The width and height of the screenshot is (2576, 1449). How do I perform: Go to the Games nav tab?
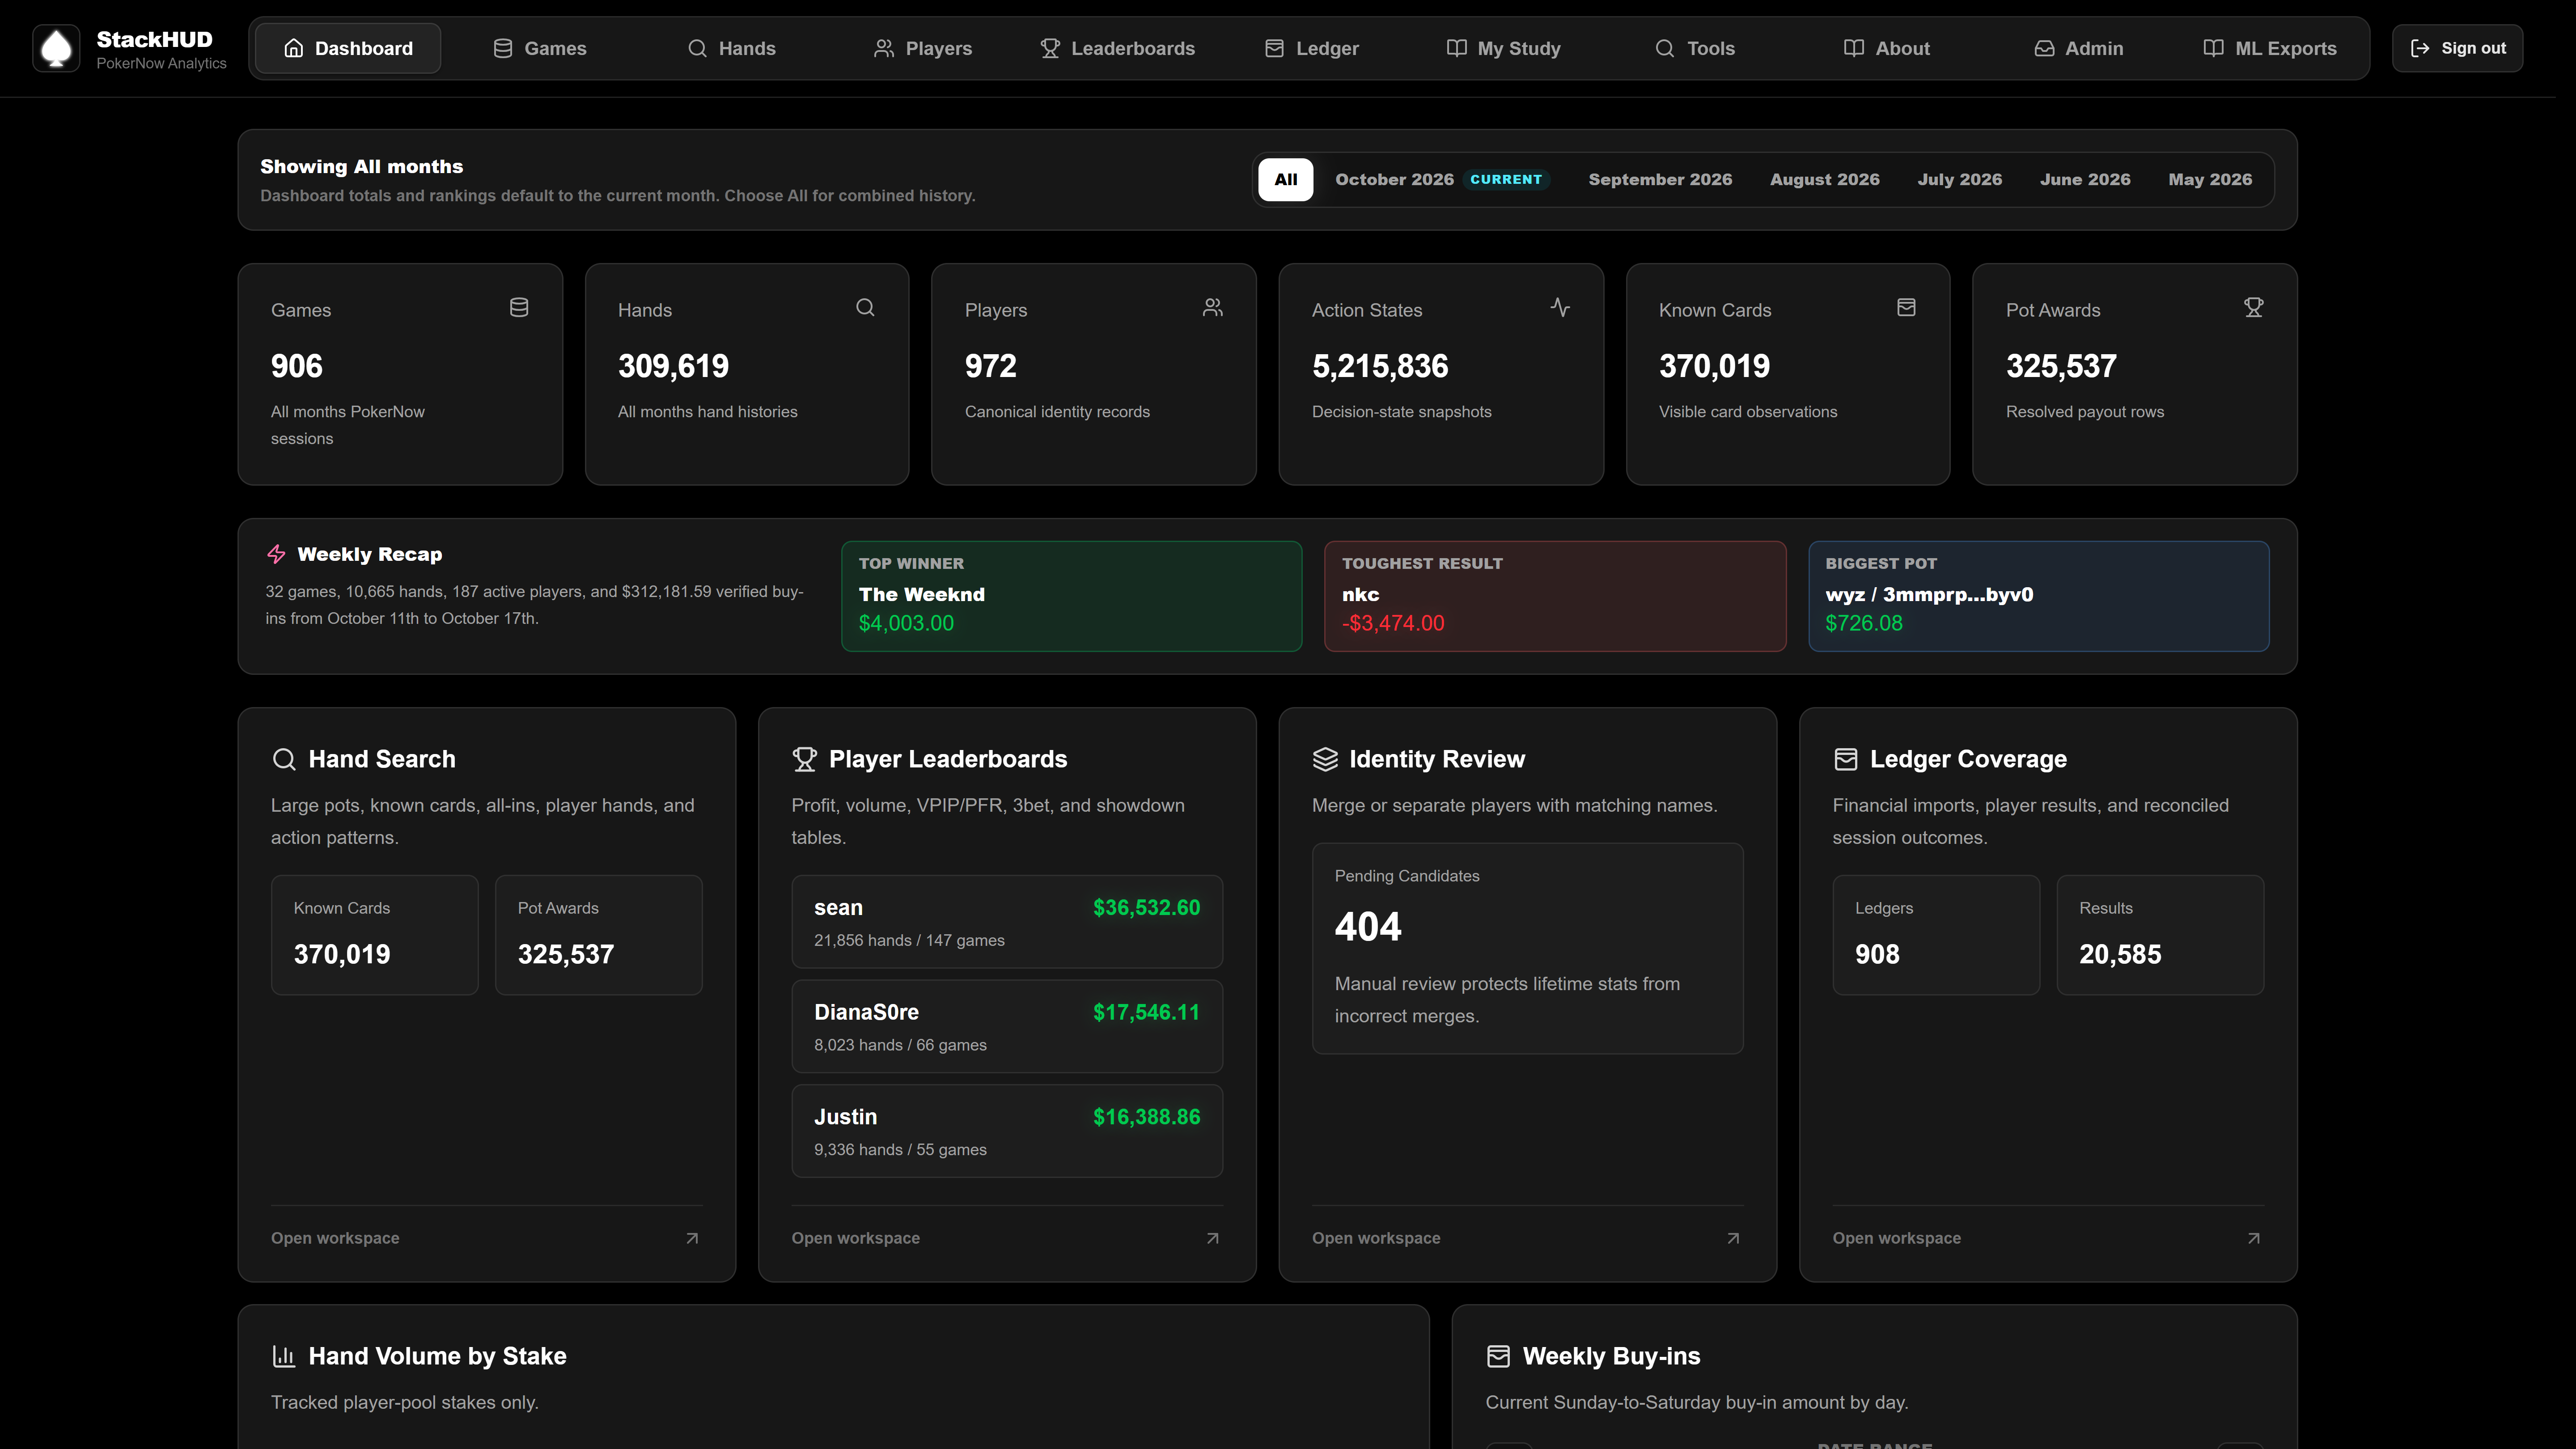coord(539,48)
